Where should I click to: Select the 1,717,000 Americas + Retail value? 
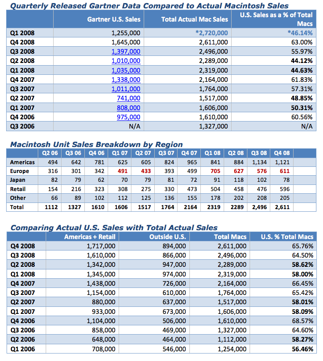click(101, 246)
